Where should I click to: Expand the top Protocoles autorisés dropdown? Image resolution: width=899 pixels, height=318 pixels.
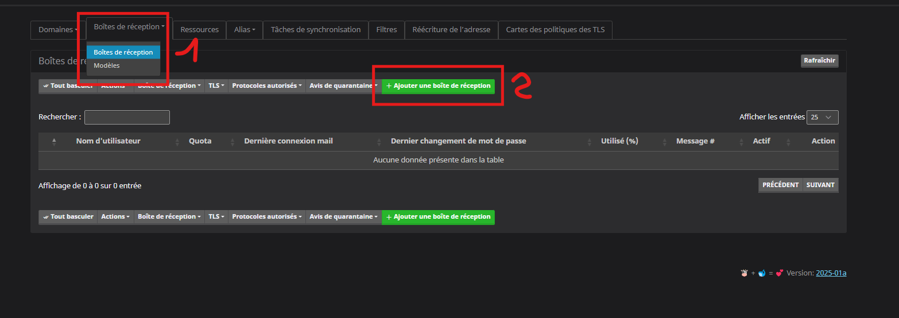(266, 86)
